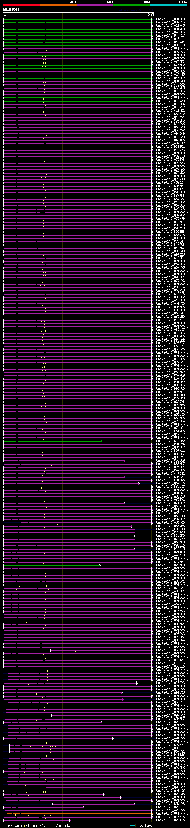190x828 pixels.
Task: Select UniRef100_B3RWM5 label
Action: (x=170, y=88)
